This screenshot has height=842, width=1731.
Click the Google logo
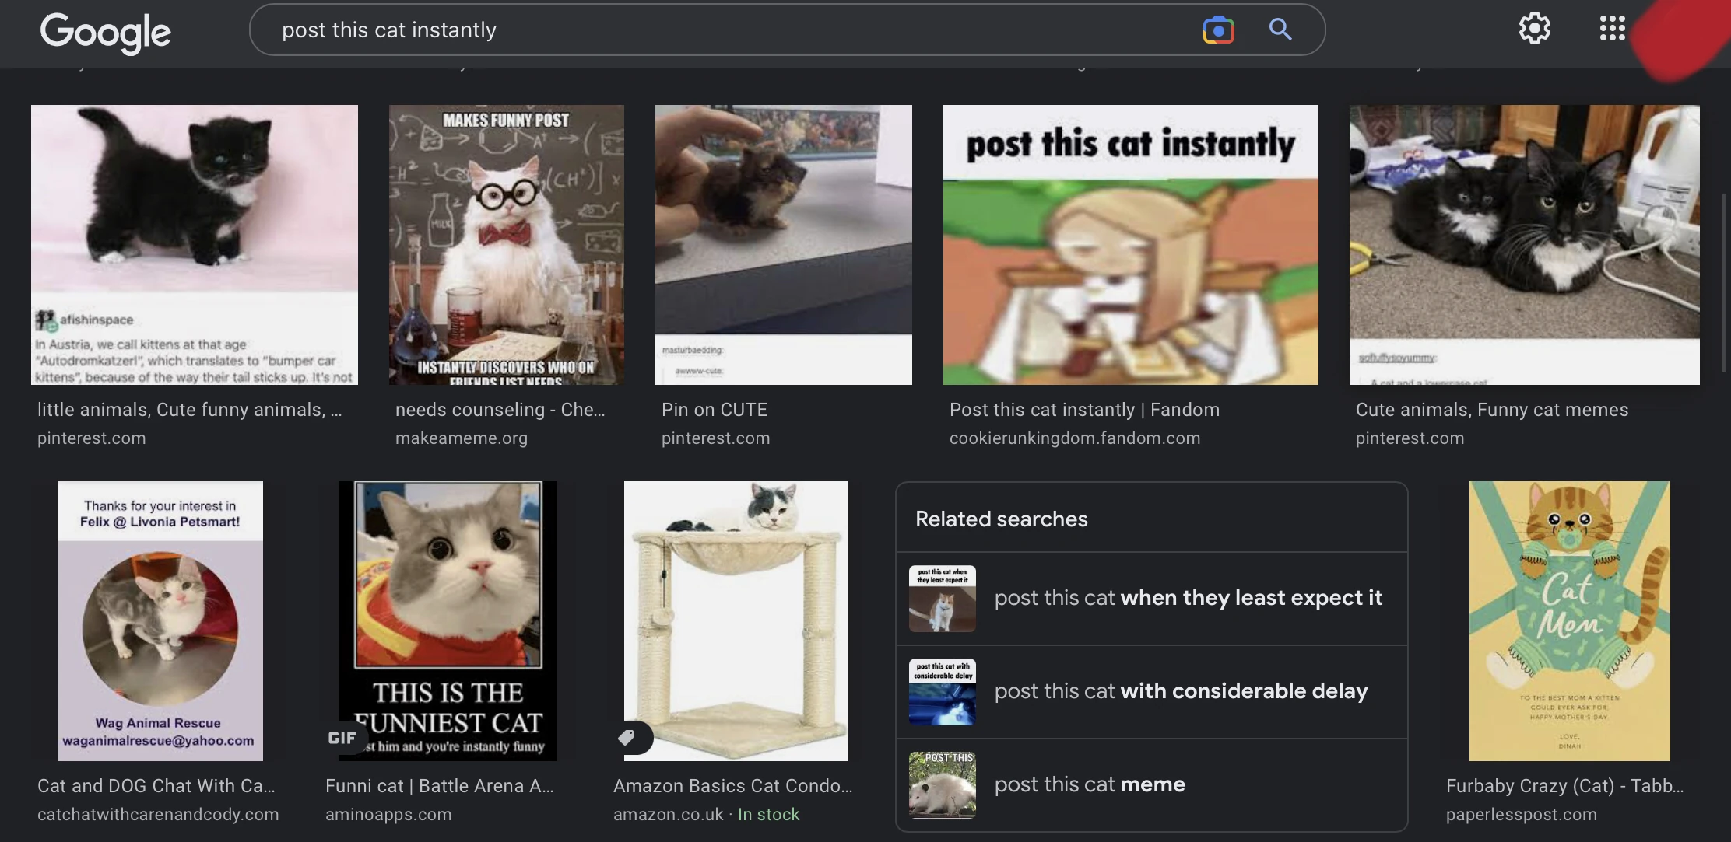[x=106, y=32]
